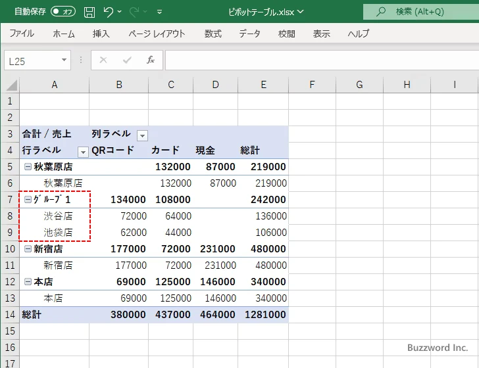The width and height of the screenshot is (479, 368).
Task: Select row 7 header
Action: [x=10, y=200]
